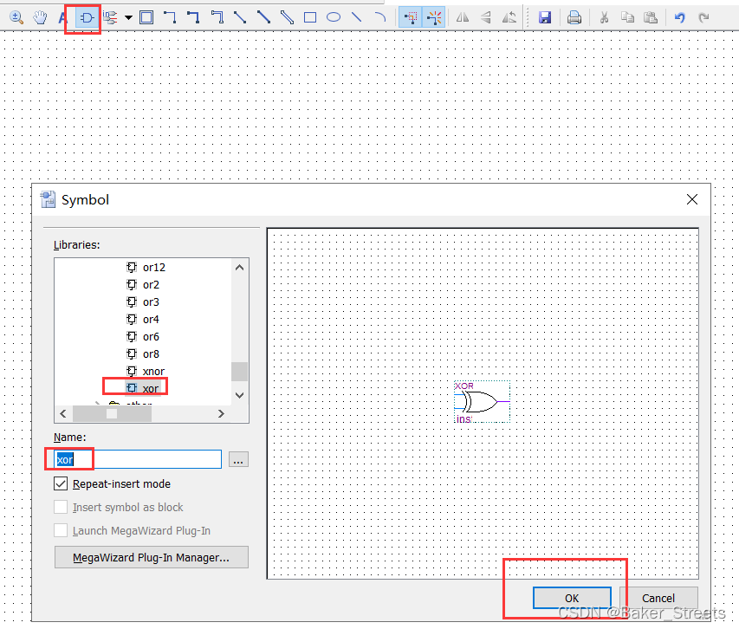
Task: Select the Line drawing tool
Action: coord(357,18)
